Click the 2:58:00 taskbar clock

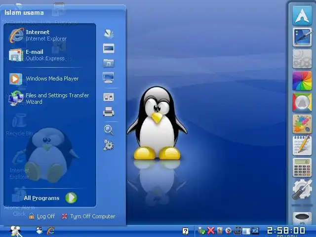286,231
